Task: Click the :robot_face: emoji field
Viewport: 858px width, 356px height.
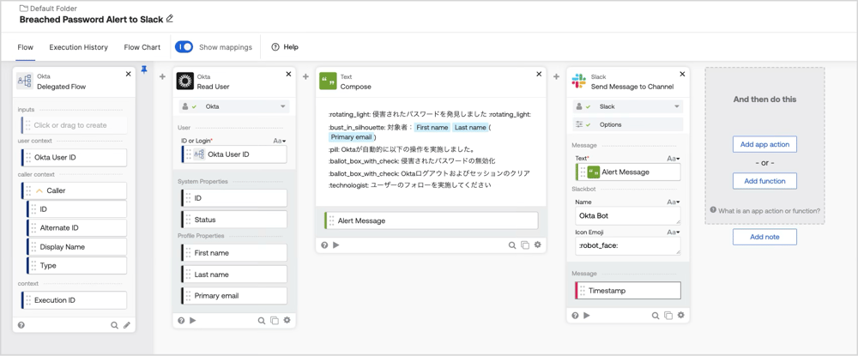Action: click(x=628, y=245)
